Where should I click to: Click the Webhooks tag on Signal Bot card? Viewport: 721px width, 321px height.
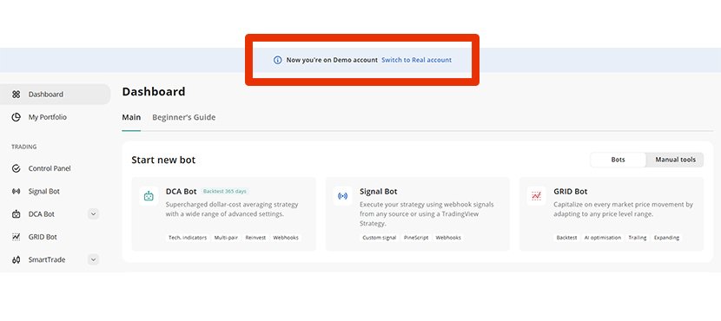[448, 238]
